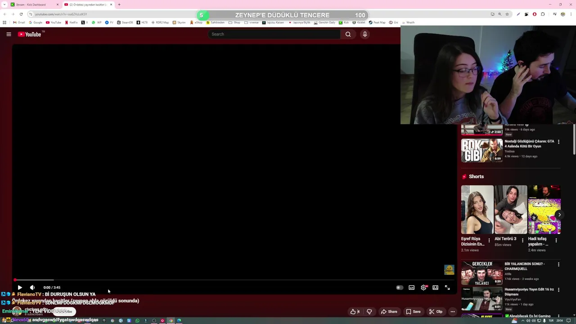Open the tab search dropdown arrow
The height and width of the screenshot is (324, 576).
[x=4, y=4]
